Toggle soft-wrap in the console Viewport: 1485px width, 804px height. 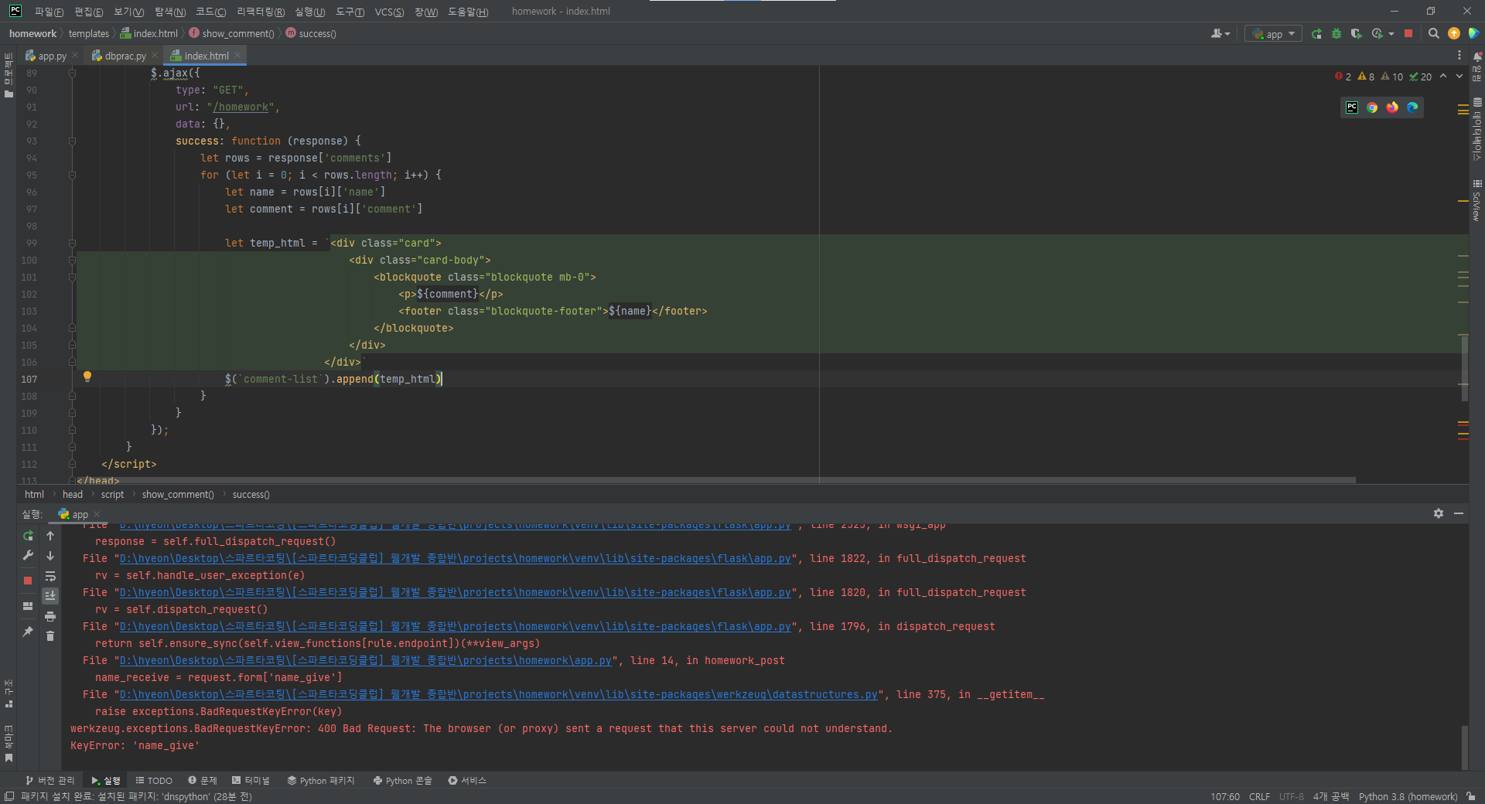(50, 576)
